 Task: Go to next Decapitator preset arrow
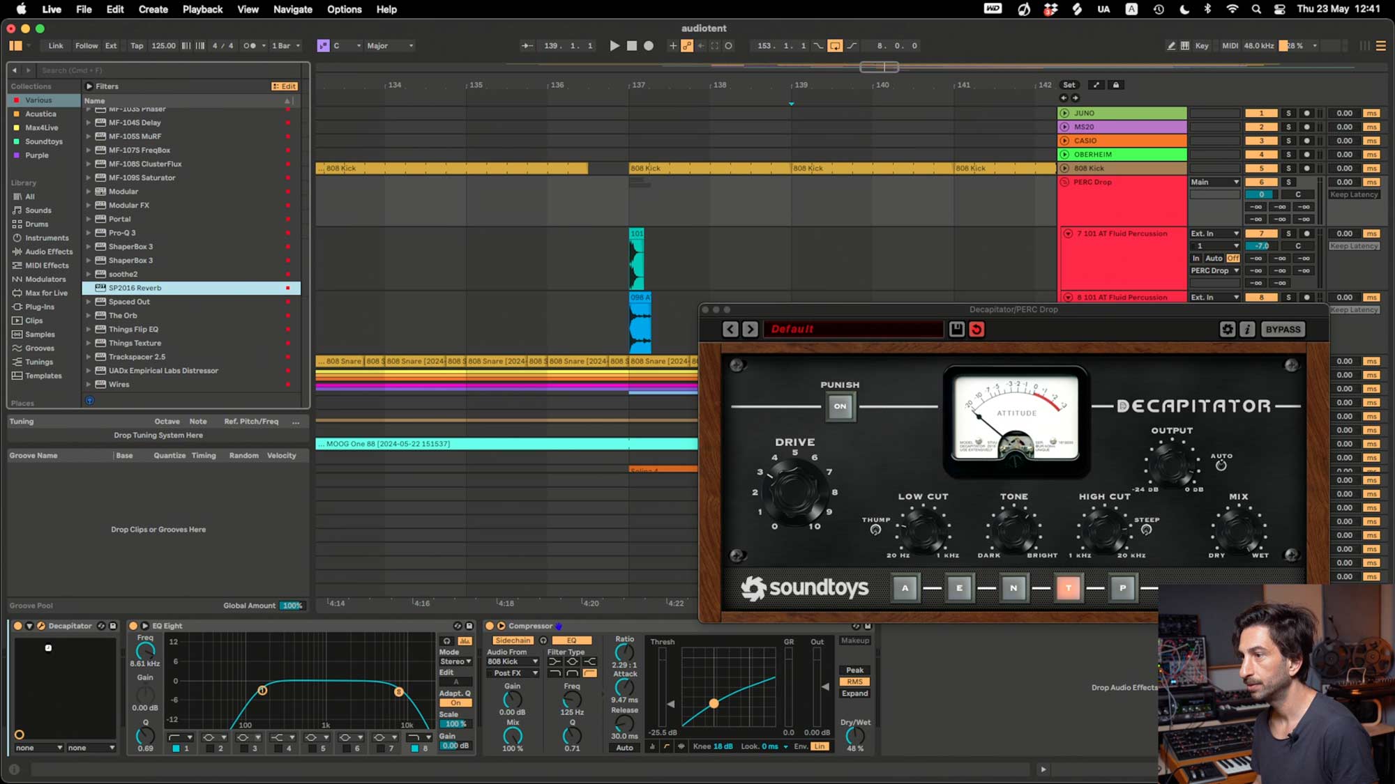pos(750,330)
